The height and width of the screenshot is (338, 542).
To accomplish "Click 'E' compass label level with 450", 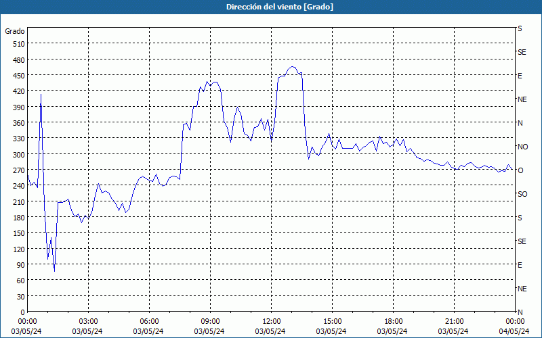I will coord(520,76).
